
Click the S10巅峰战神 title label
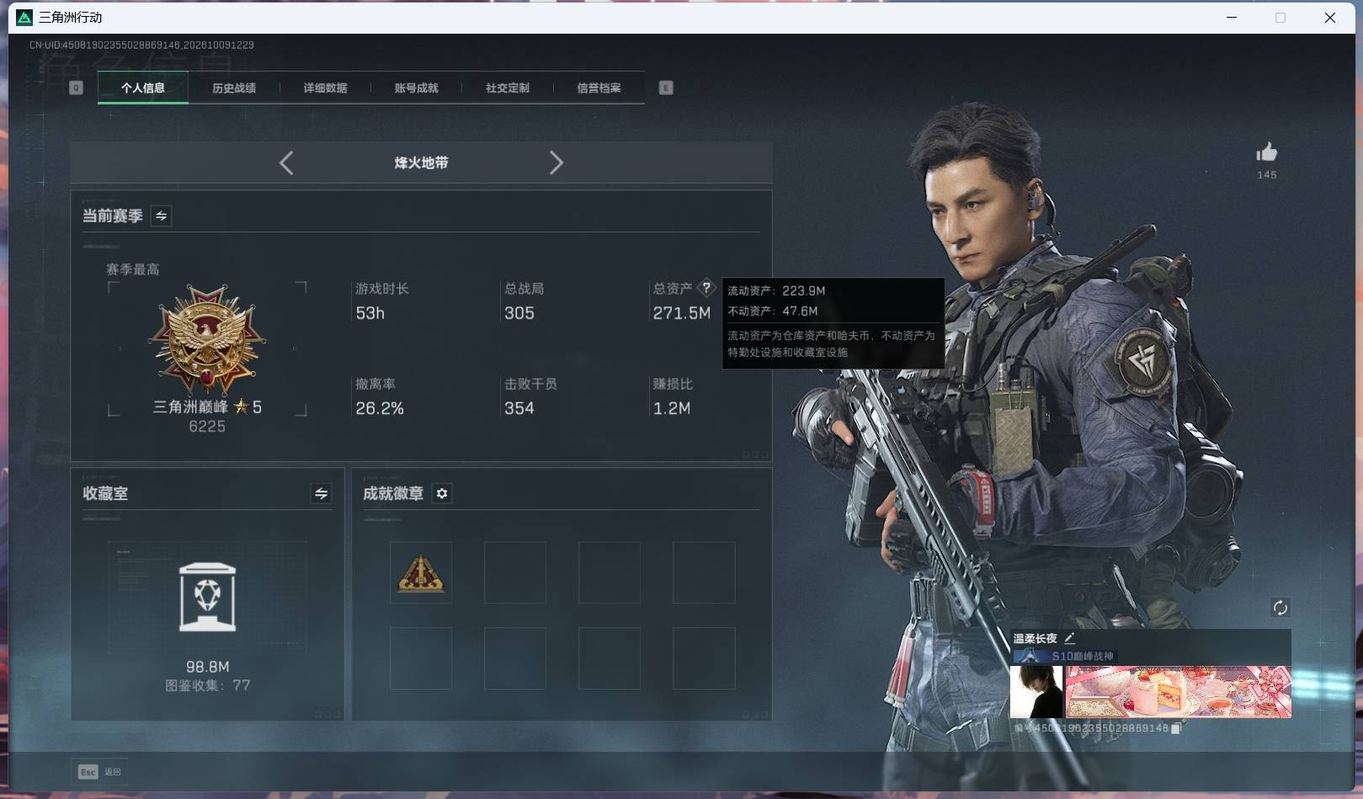1082,656
